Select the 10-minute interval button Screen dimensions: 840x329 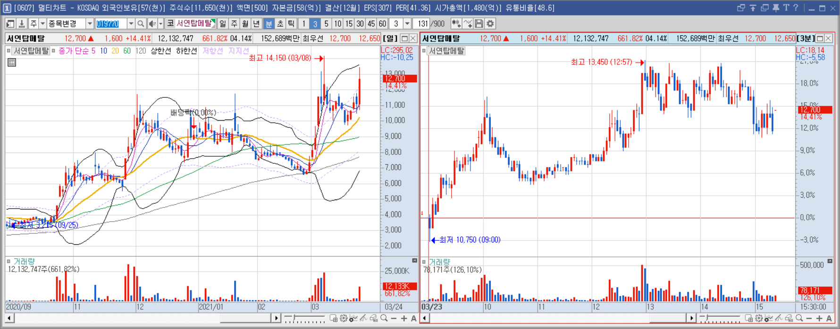(x=338, y=24)
